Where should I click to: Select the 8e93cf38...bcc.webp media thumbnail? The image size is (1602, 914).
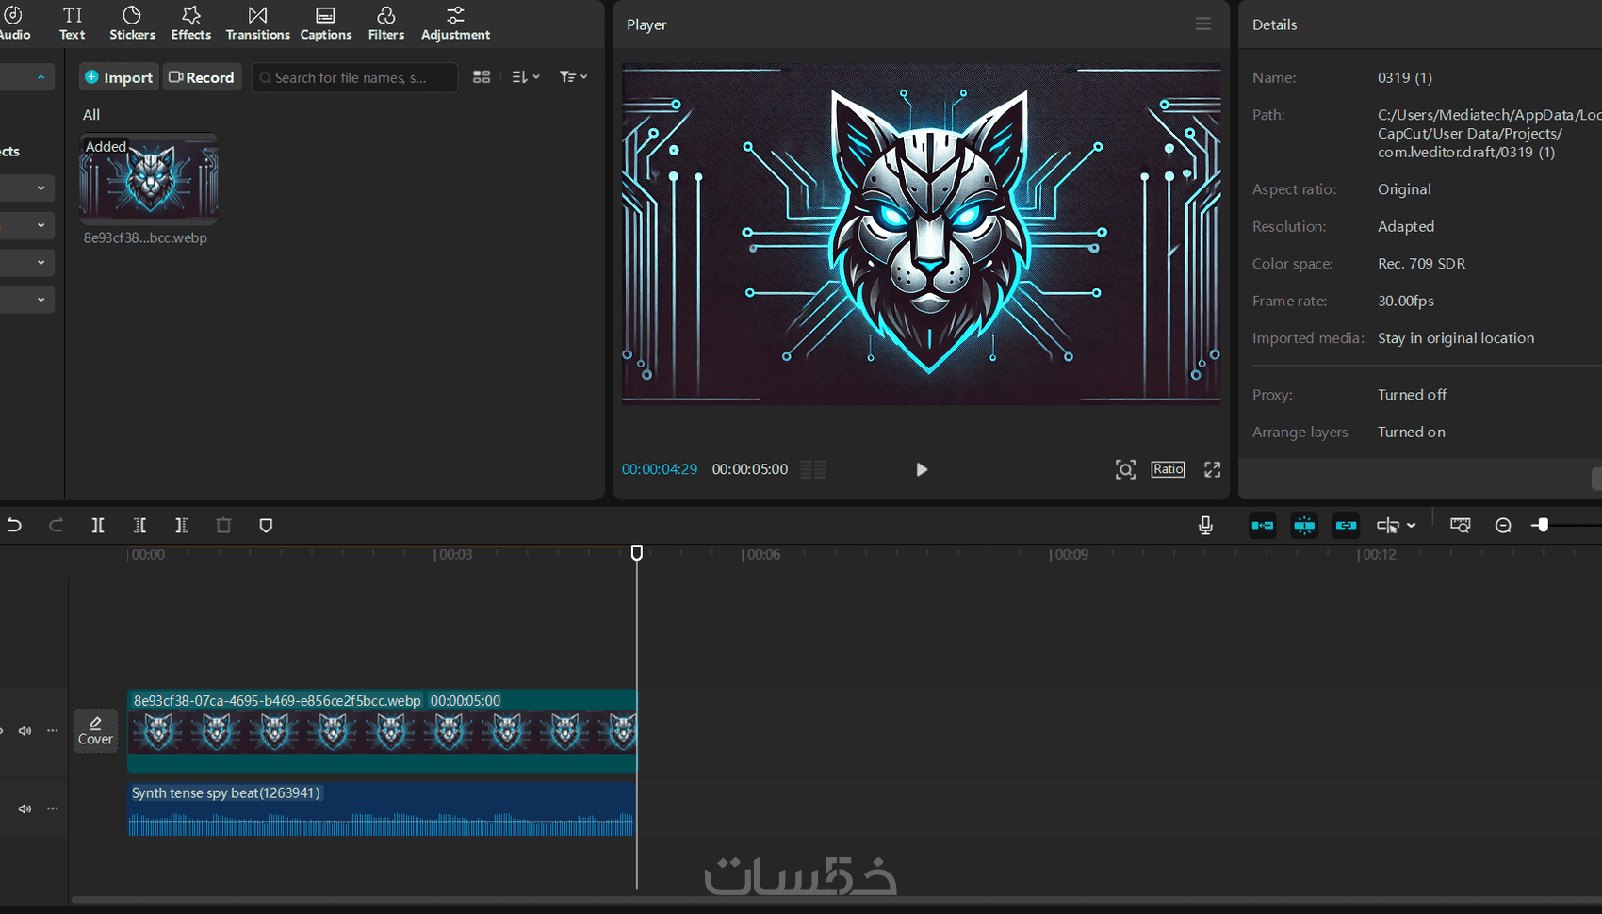click(x=149, y=179)
